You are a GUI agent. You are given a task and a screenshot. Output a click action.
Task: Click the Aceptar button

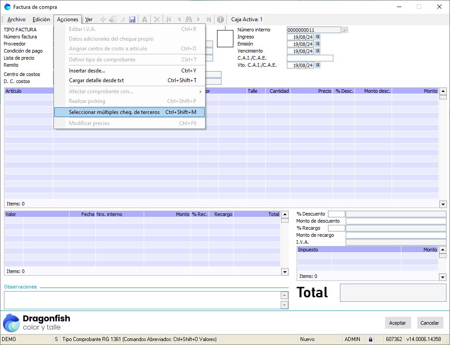397,323
